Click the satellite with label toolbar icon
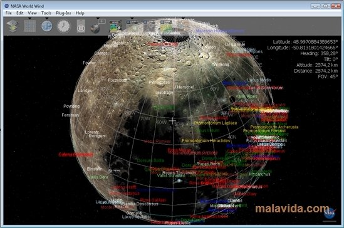The image size is (344, 228). (x=98, y=26)
